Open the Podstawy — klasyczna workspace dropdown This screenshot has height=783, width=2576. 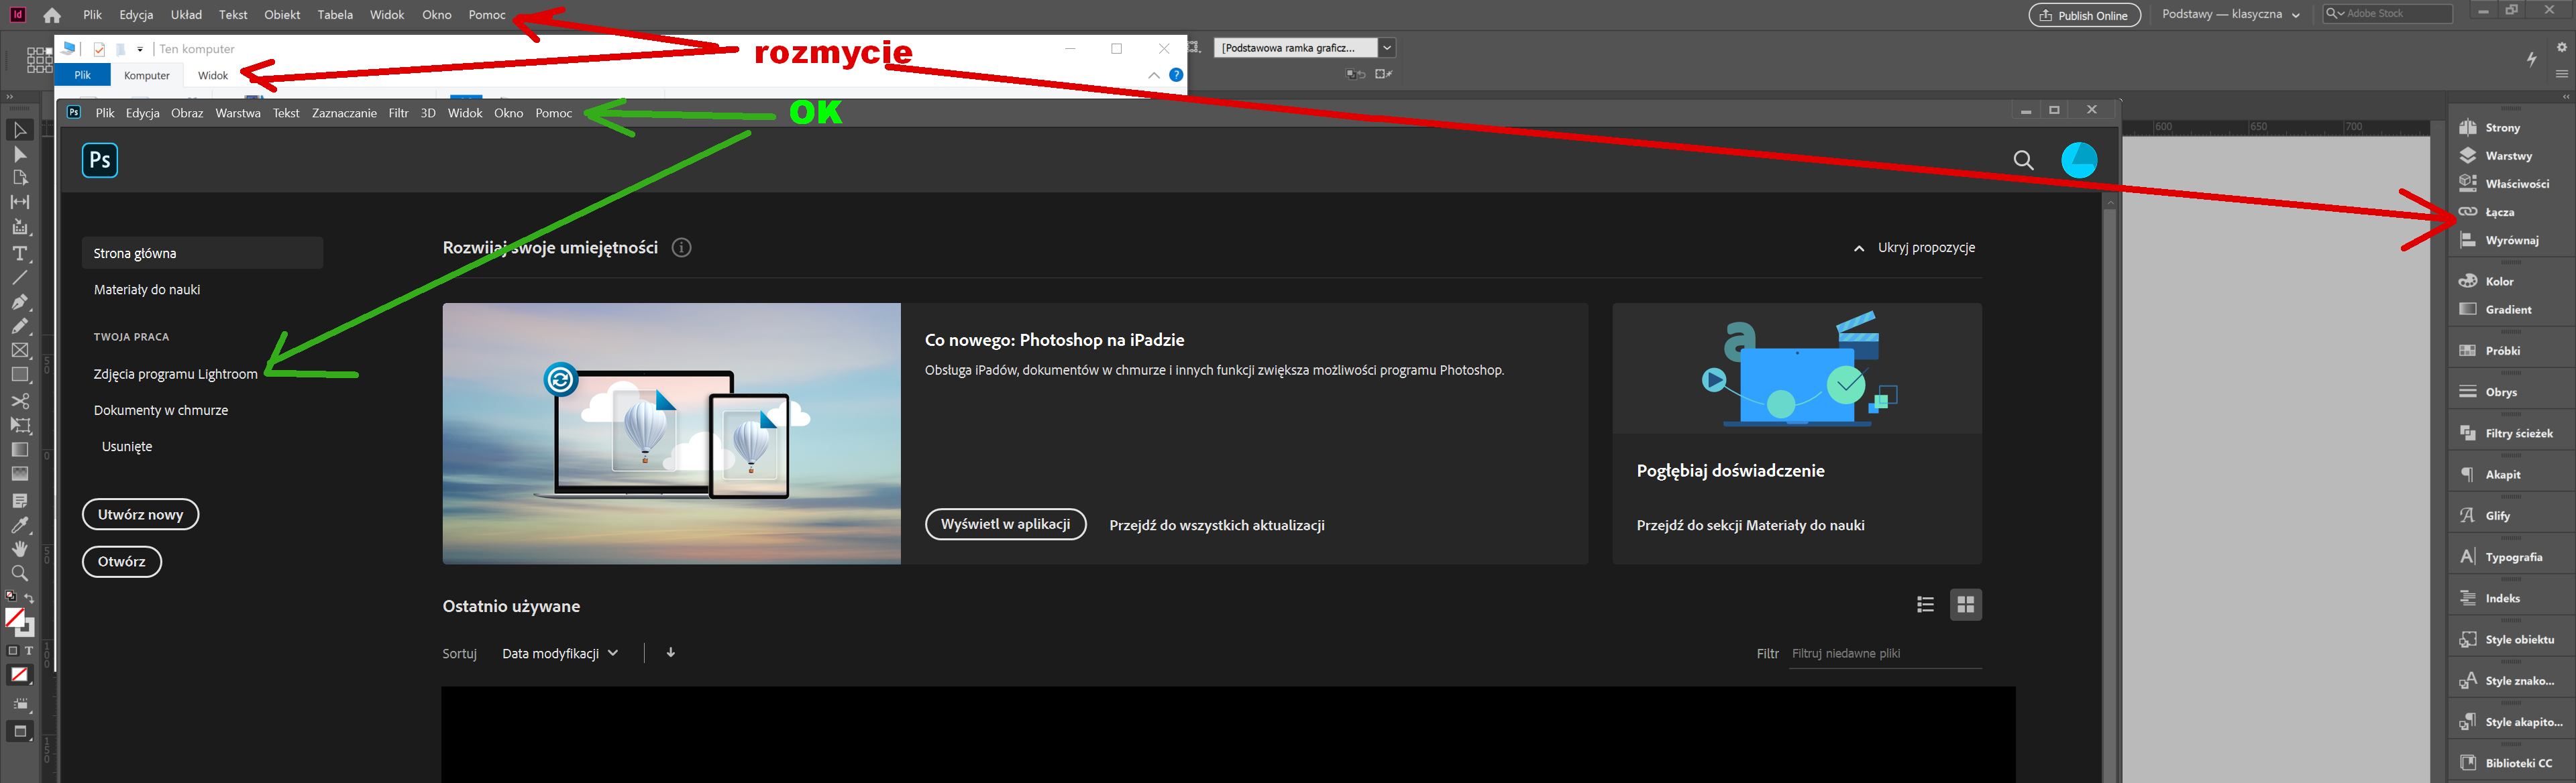point(2230,15)
